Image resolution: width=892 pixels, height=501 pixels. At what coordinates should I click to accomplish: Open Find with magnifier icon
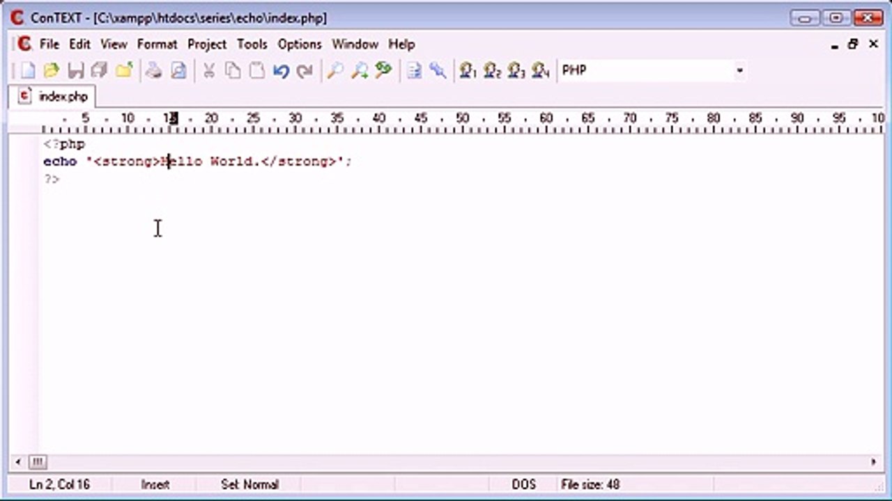(x=335, y=70)
